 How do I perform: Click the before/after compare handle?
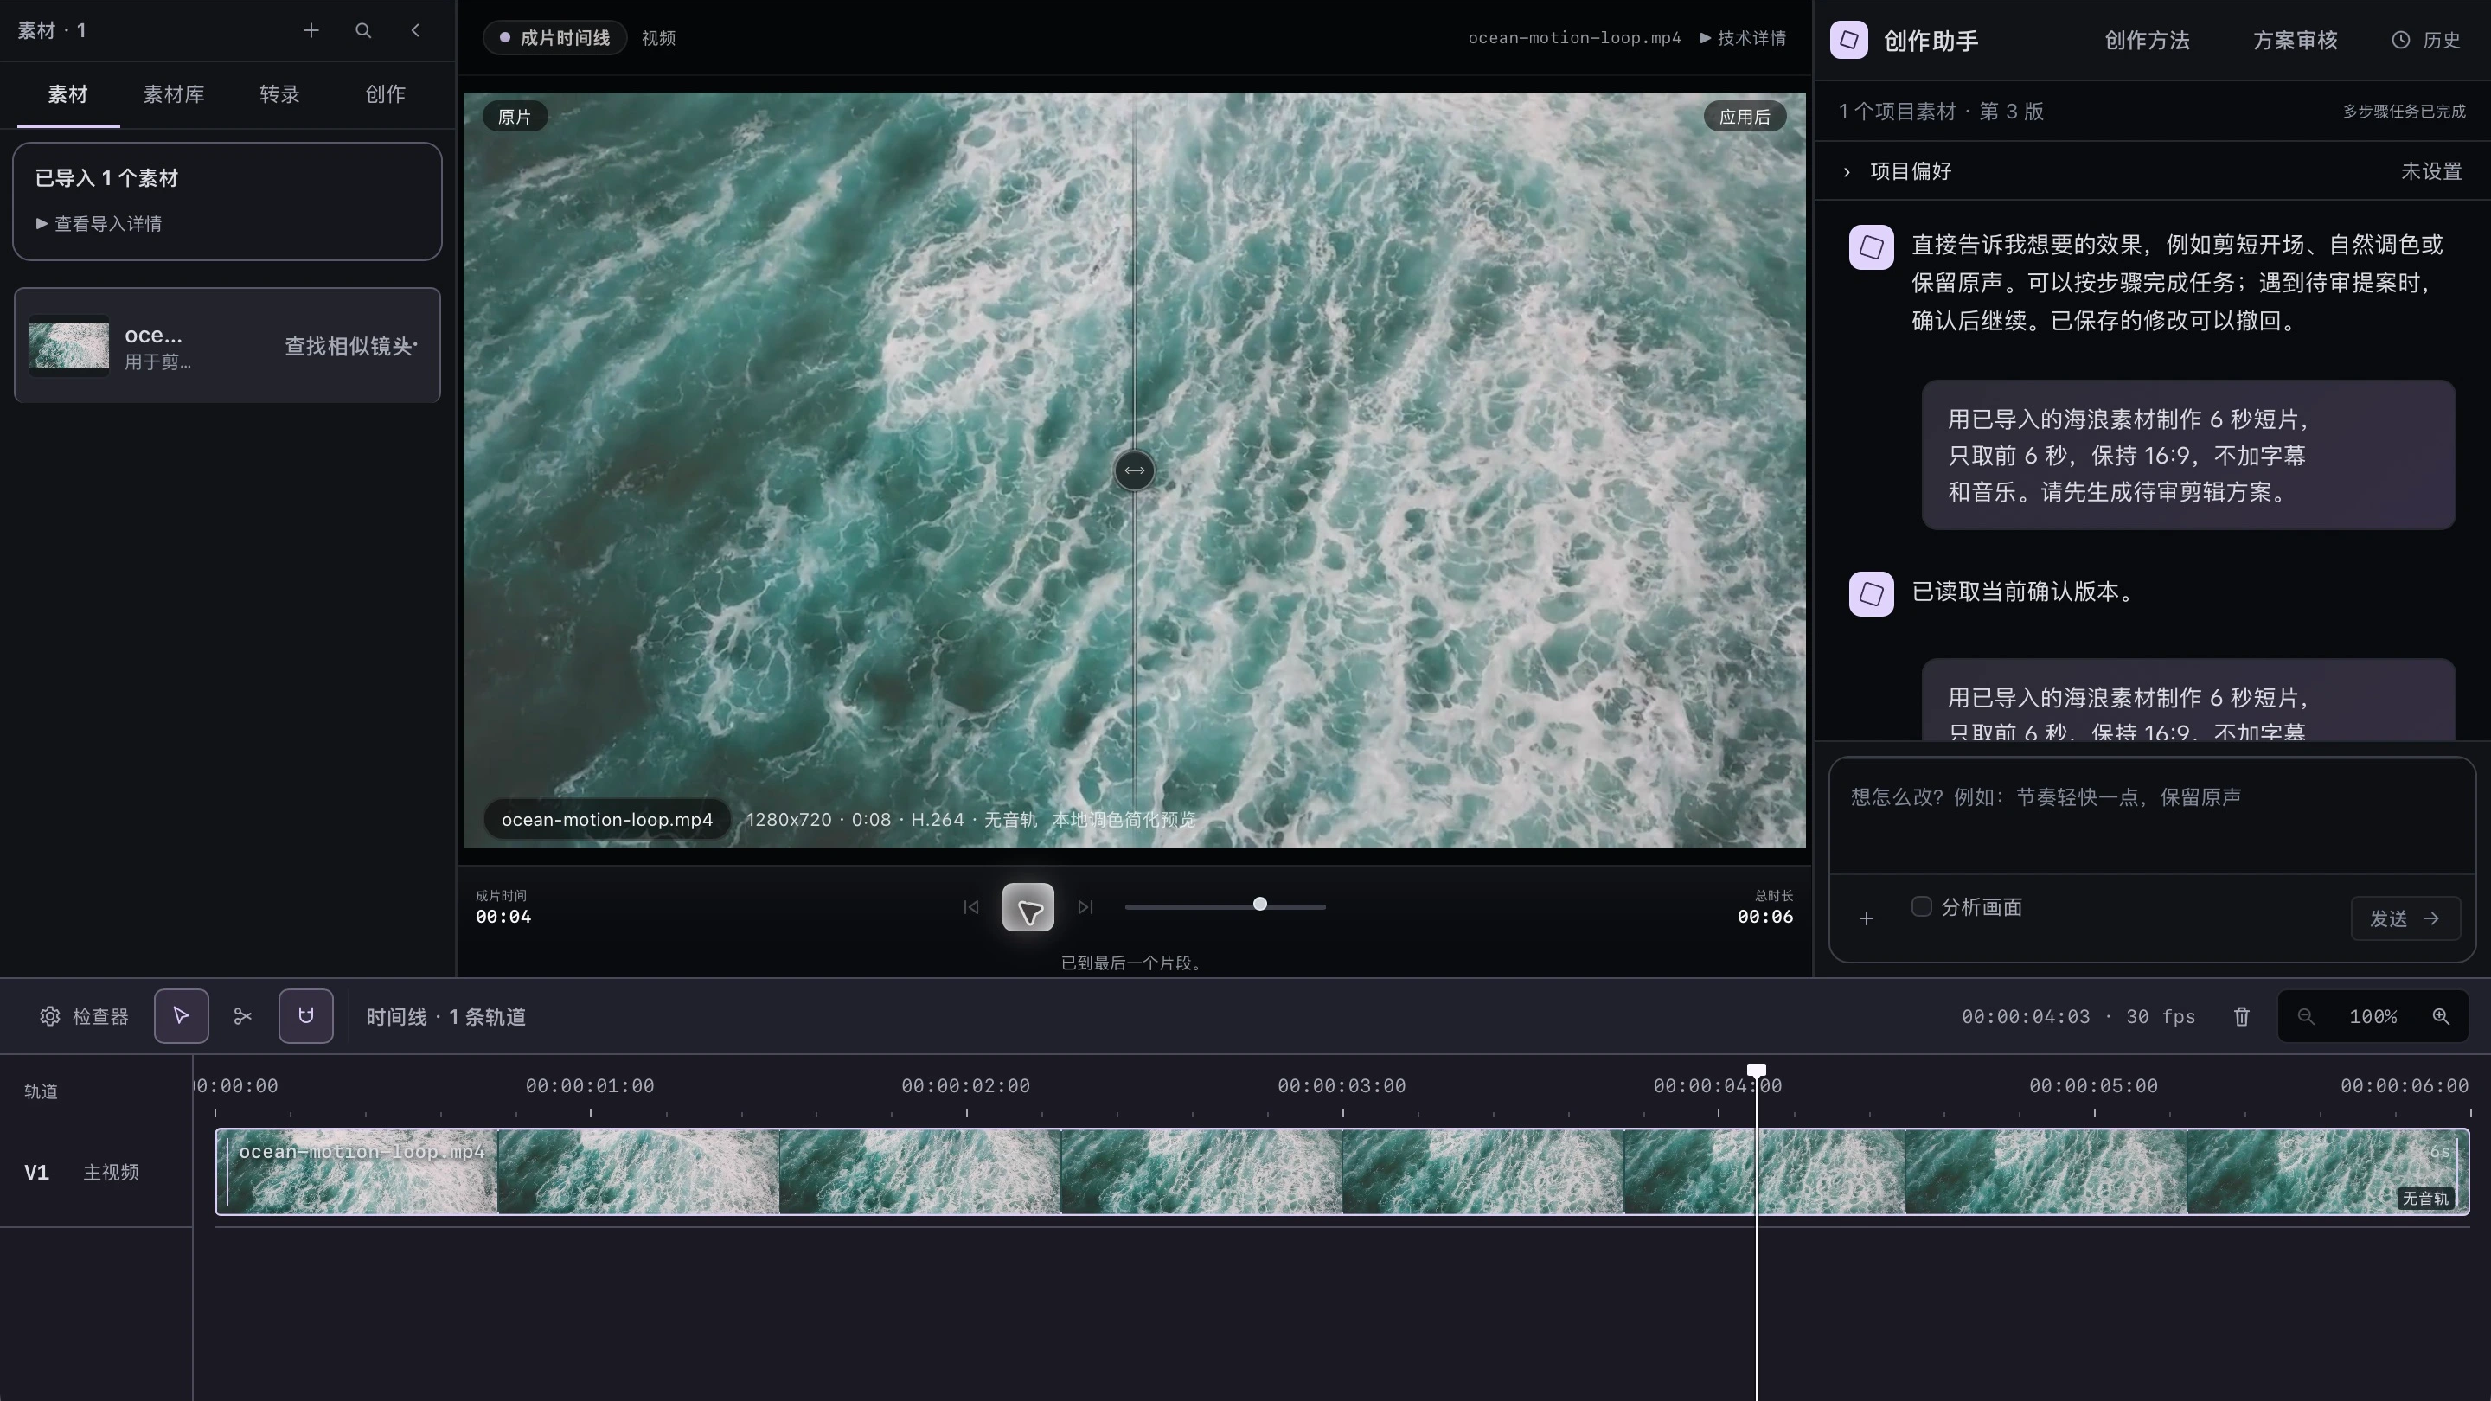pos(1134,470)
